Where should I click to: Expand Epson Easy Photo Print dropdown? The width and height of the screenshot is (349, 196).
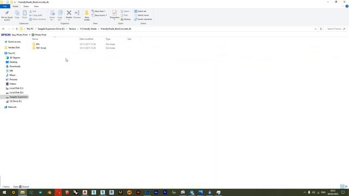(29, 35)
